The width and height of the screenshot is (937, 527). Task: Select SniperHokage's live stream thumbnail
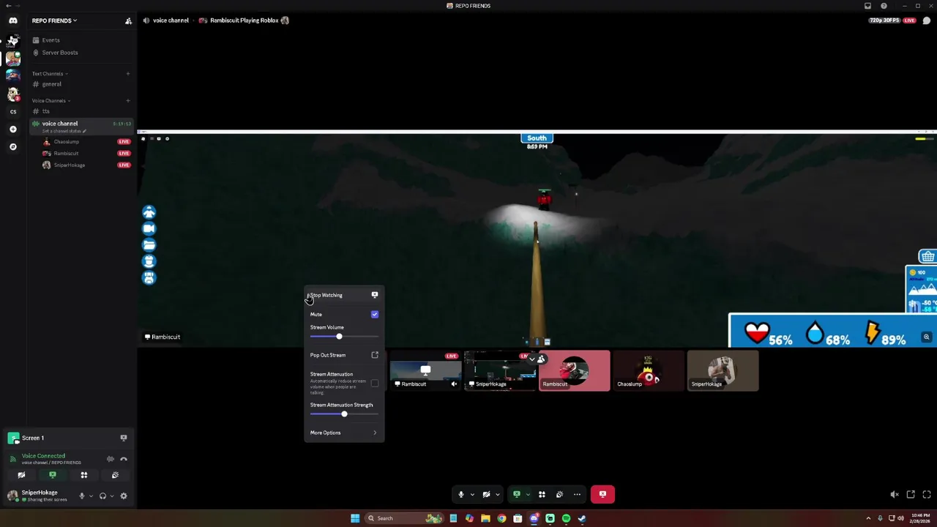(500, 370)
